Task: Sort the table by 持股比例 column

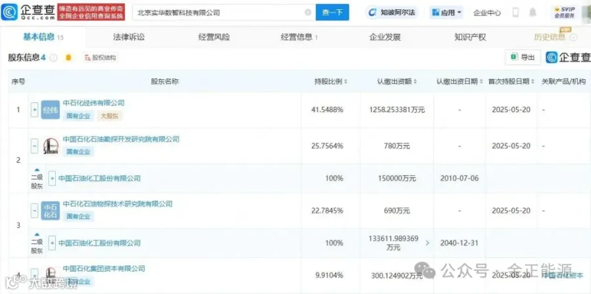Action: [331, 81]
